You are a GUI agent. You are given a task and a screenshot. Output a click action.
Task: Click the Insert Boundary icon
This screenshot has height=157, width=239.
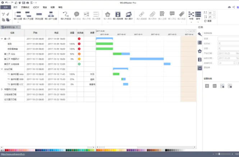(x=86, y=14)
